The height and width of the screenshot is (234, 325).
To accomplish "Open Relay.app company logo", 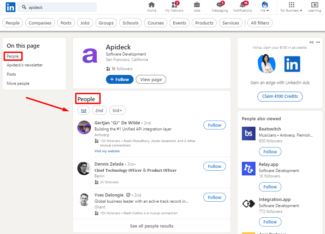I will click(248, 169).
